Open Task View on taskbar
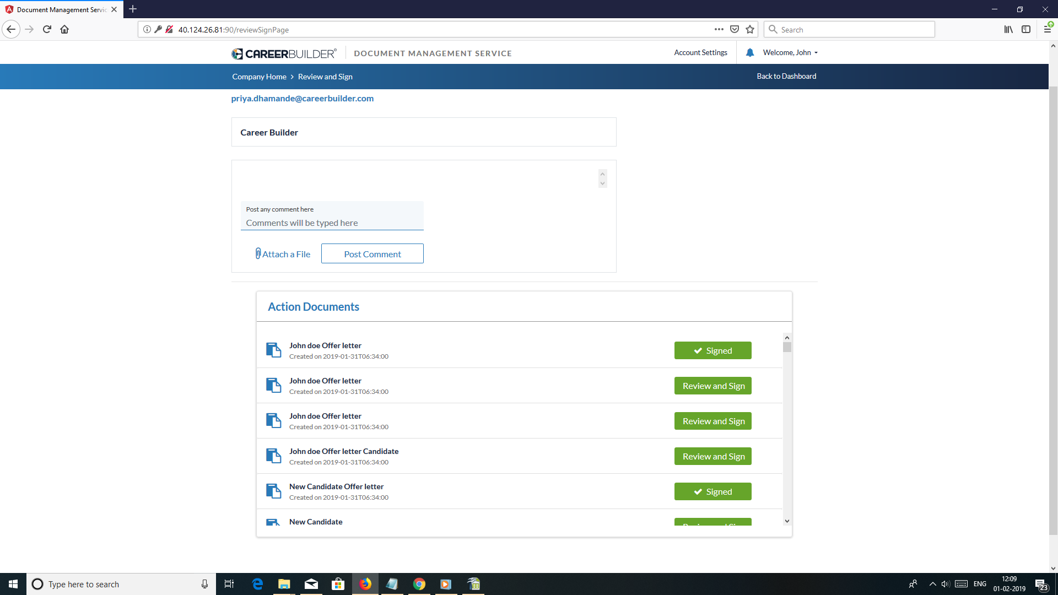The image size is (1058, 595). click(229, 584)
